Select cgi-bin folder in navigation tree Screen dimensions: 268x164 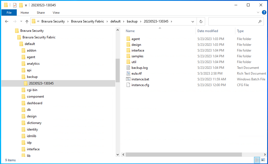pyautogui.click(x=32, y=90)
